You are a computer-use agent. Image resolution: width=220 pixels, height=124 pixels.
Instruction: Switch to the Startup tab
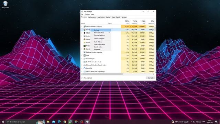tap(108, 17)
